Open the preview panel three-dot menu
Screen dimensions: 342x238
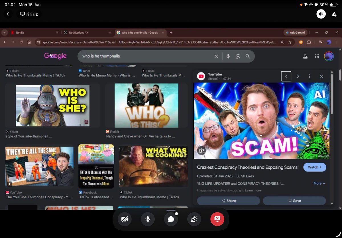(310, 76)
